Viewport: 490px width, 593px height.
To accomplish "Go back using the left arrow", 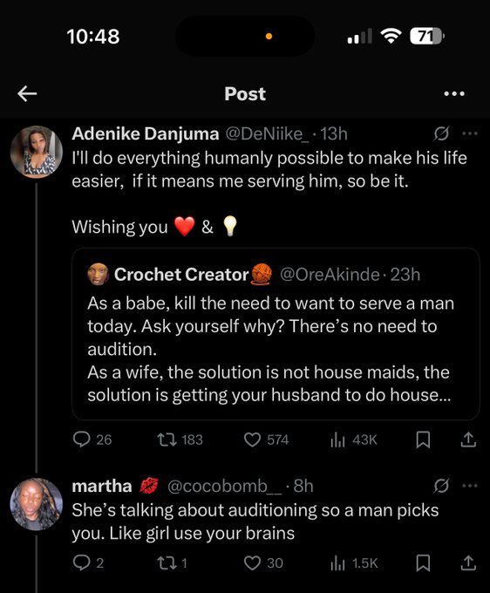I will click(27, 93).
